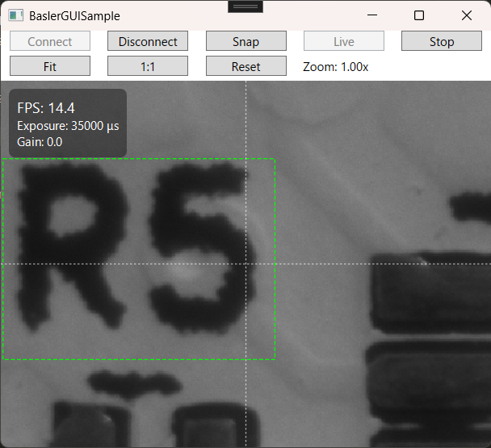Set the view to 1:1 scale
Image resolution: width=491 pixels, height=448 pixels.
click(148, 66)
